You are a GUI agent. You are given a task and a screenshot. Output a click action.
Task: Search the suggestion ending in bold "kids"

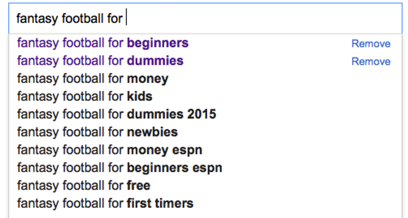[85, 97]
